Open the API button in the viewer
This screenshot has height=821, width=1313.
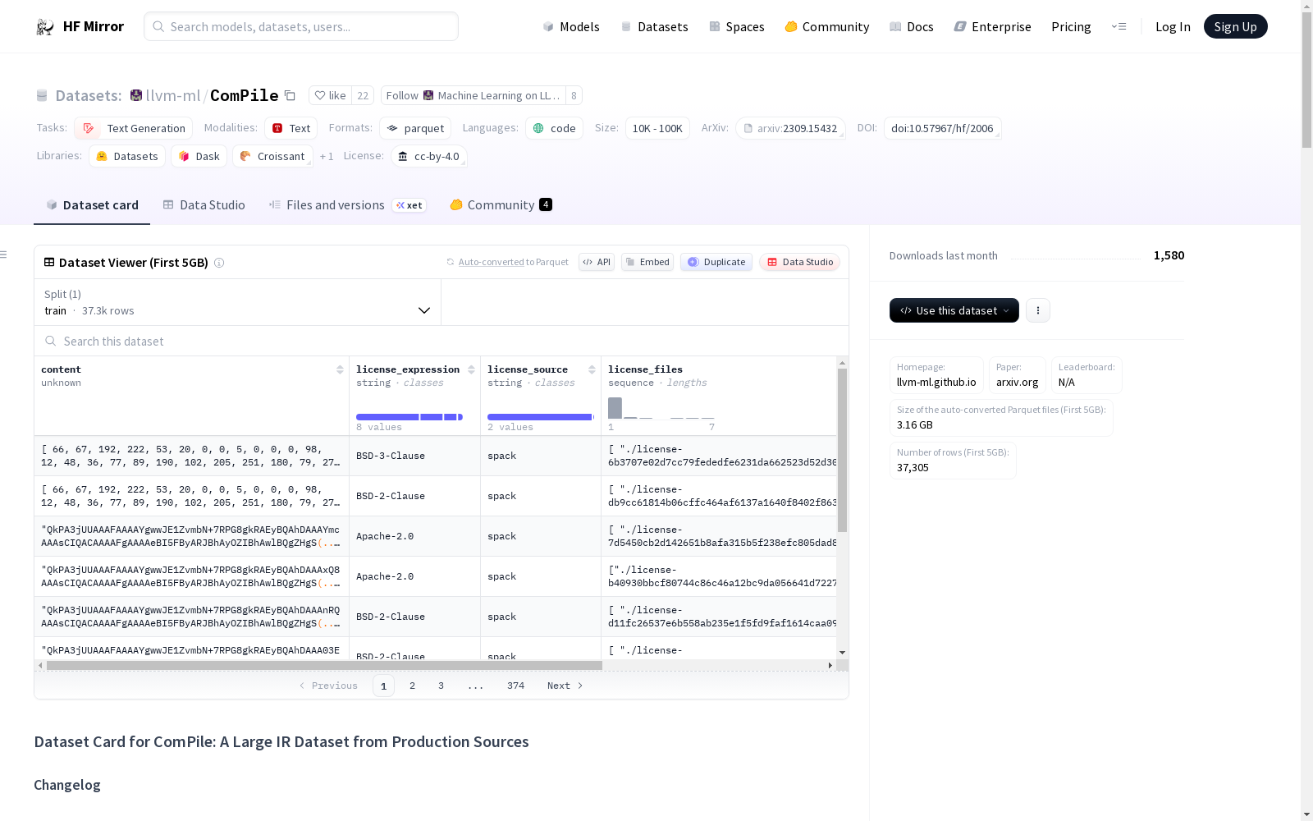pyautogui.click(x=597, y=262)
